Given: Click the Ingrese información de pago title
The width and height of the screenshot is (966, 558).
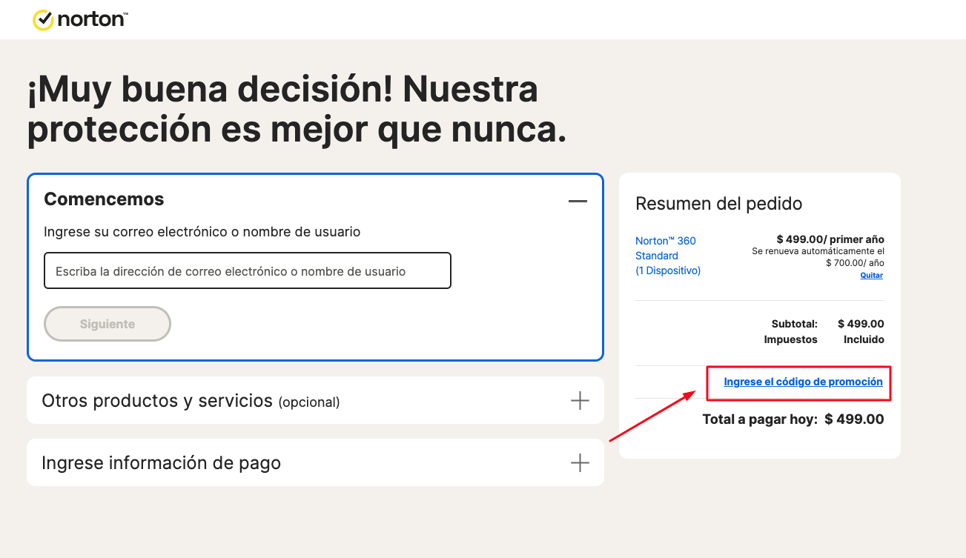Looking at the screenshot, I should 161,463.
